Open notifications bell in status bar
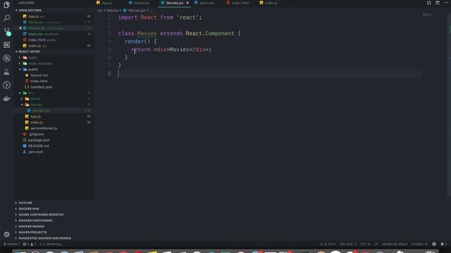 click(443, 244)
